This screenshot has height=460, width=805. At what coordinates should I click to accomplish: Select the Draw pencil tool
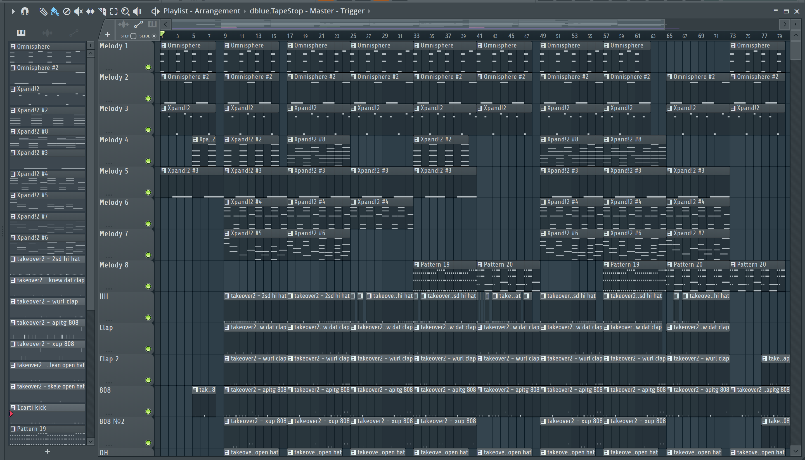(43, 11)
